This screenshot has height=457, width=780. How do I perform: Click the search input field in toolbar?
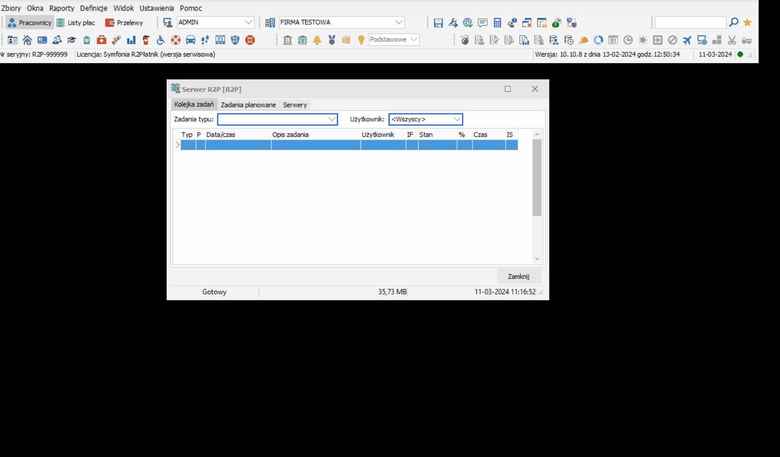point(690,22)
